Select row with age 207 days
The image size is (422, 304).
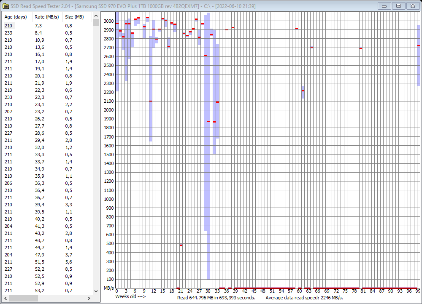tap(47, 112)
